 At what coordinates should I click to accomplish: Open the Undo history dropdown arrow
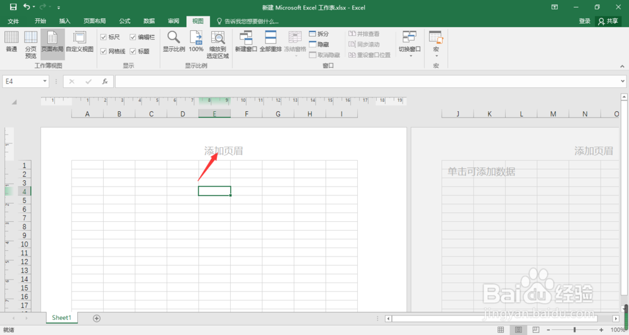tap(34, 7)
